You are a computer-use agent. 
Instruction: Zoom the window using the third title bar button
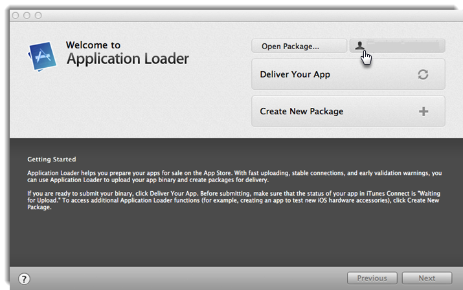(x=38, y=16)
